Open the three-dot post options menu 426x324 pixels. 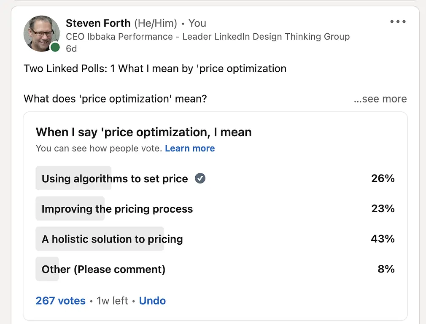(x=398, y=22)
